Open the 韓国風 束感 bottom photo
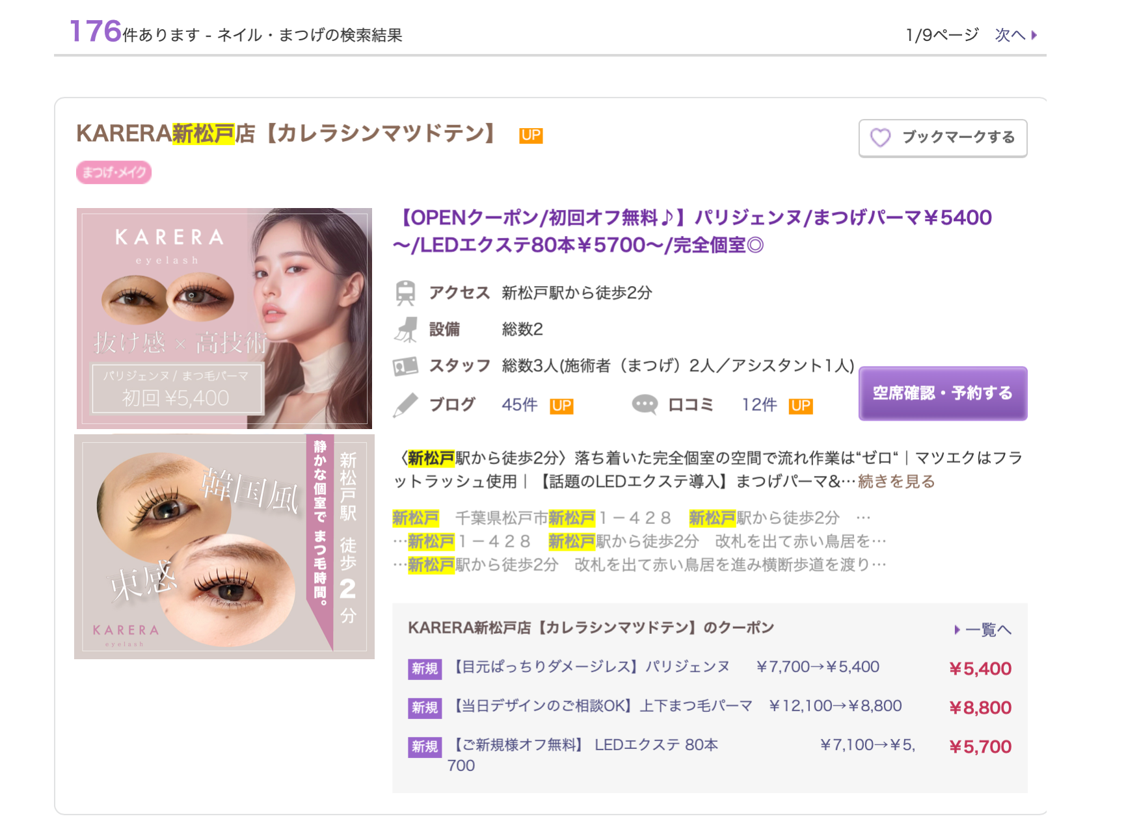The width and height of the screenshot is (1139, 838). pos(224,547)
